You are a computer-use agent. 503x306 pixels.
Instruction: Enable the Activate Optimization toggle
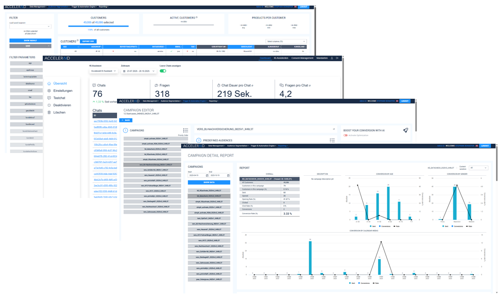point(346,135)
